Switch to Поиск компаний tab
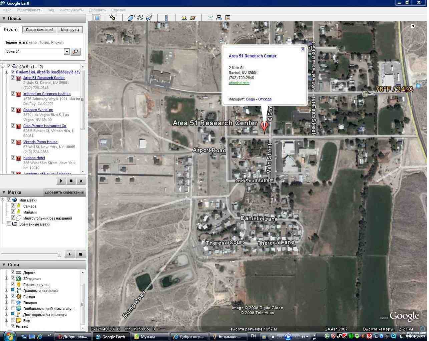The height and width of the screenshot is (341, 429). tap(39, 30)
